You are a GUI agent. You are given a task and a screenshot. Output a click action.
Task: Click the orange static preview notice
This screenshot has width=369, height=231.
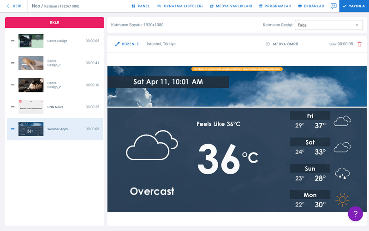(237, 69)
